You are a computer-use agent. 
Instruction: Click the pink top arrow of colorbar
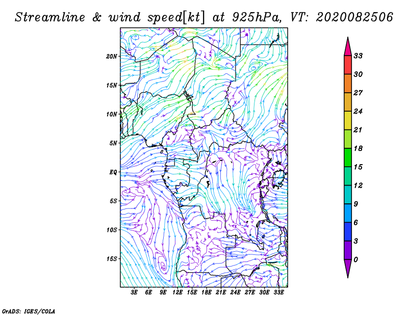[x=348, y=47]
